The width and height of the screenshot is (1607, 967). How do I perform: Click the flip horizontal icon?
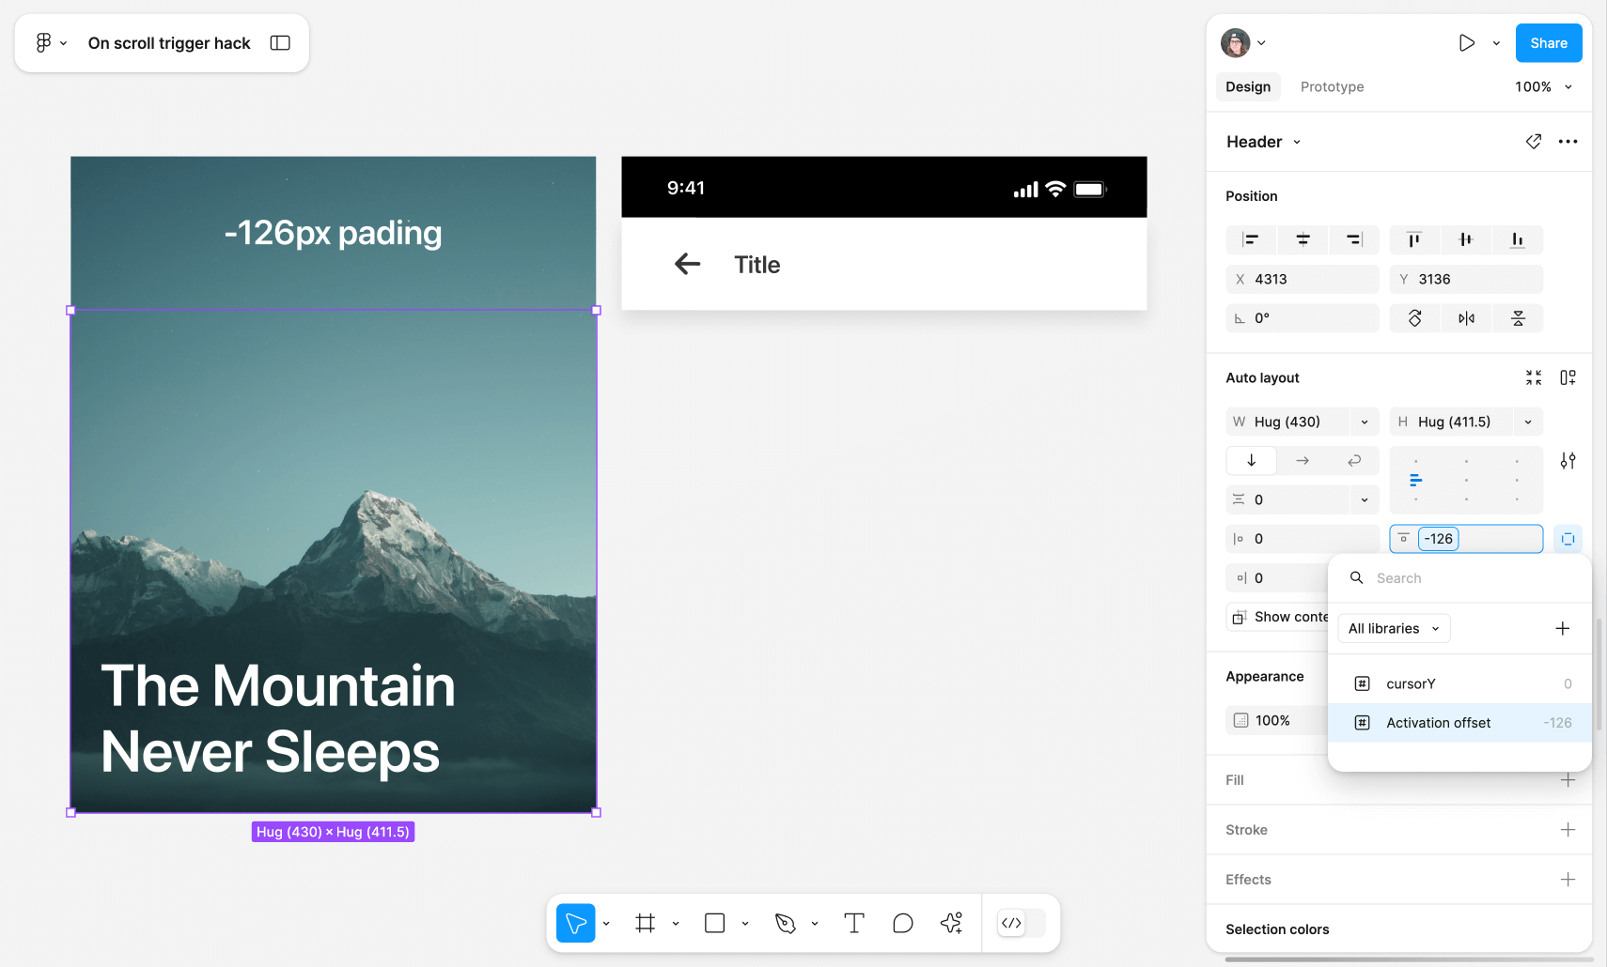click(x=1467, y=317)
